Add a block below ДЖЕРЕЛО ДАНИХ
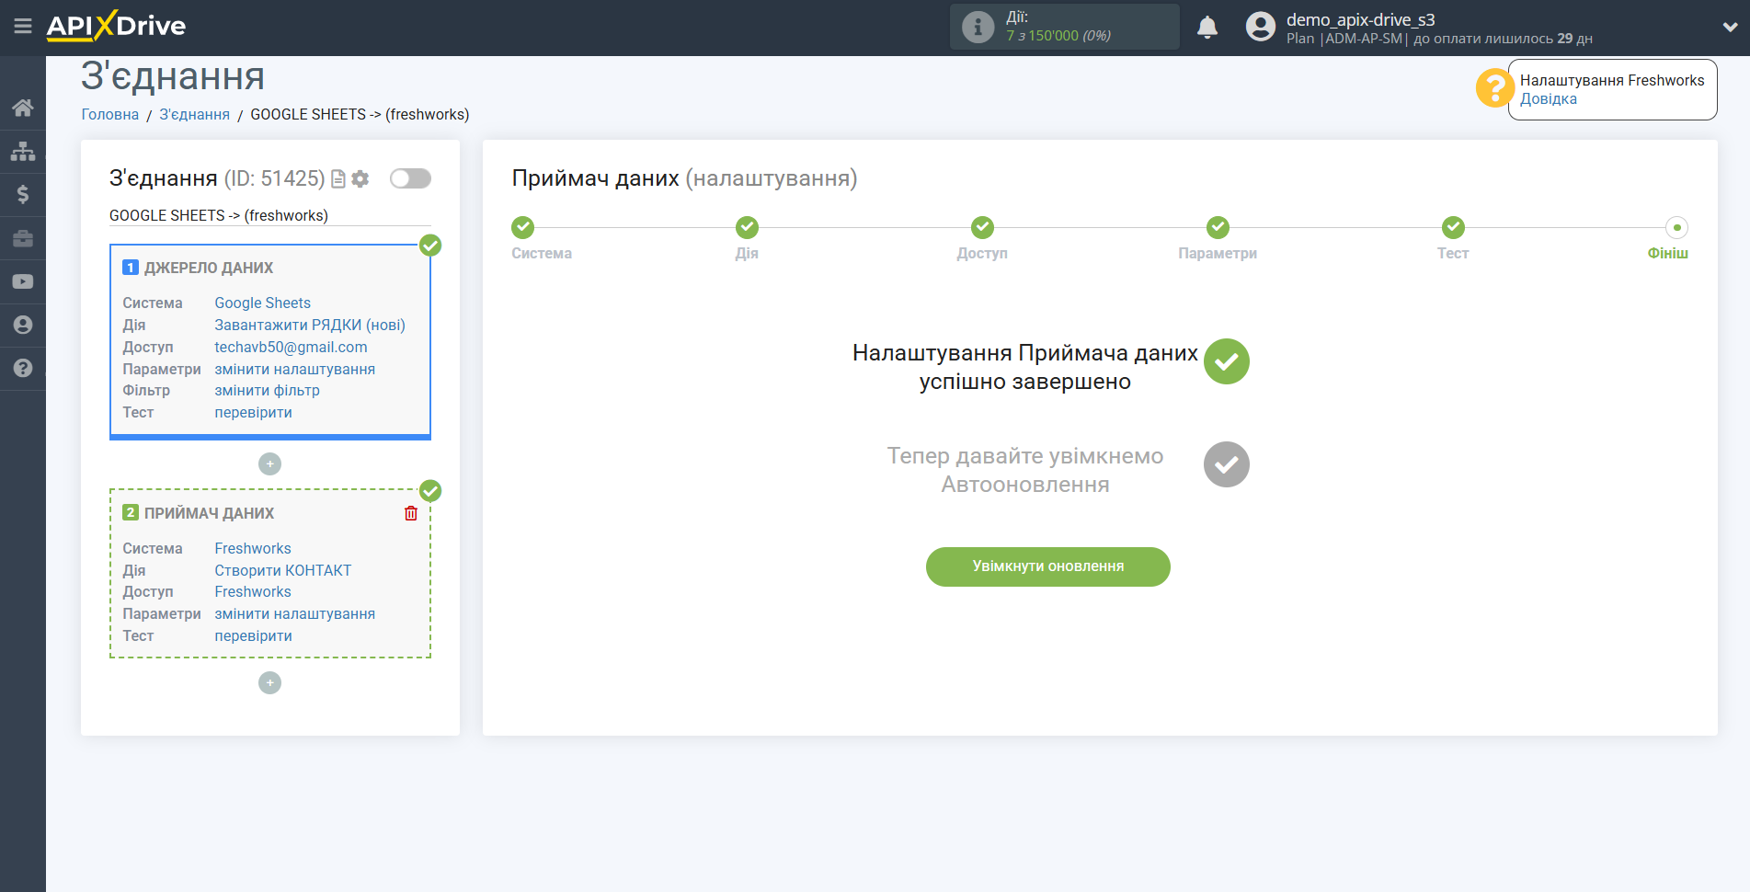1750x892 pixels. 269,464
